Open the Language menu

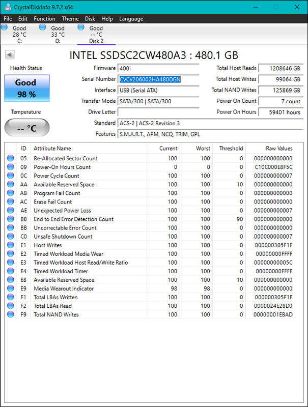131,19
